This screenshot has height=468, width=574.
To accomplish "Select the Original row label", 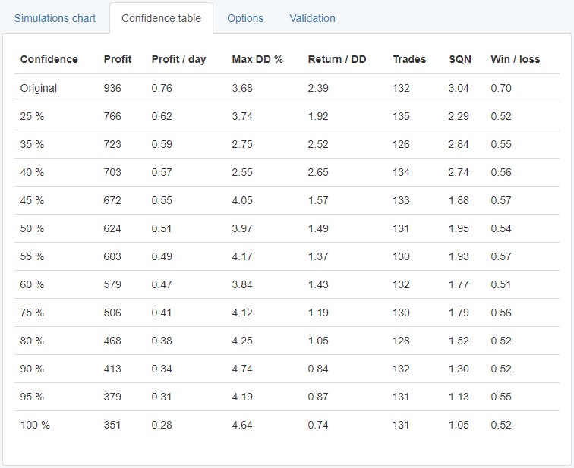I will (x=39, y=88).
